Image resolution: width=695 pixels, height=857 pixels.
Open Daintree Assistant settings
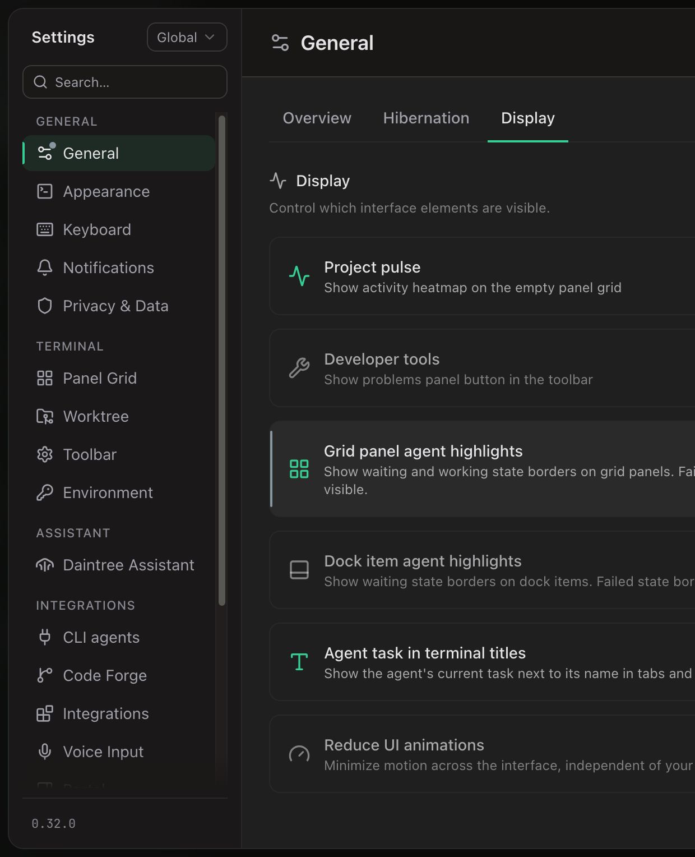pyautogui.click(x=119, y=565)
